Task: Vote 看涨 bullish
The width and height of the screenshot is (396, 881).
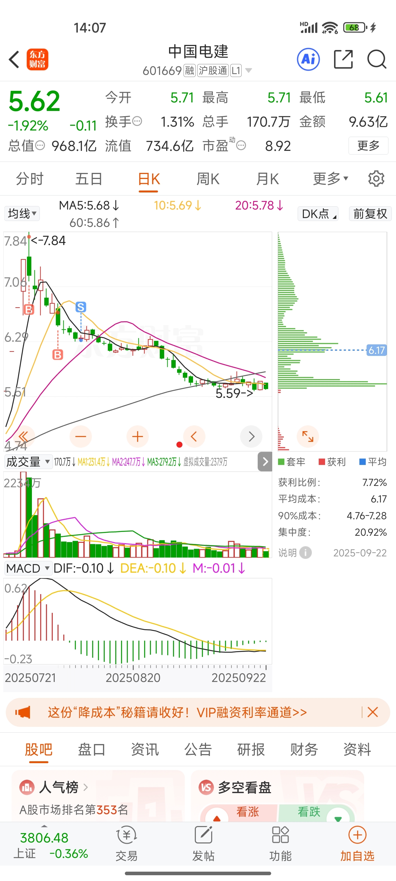Action: click(x=239, y=813)
